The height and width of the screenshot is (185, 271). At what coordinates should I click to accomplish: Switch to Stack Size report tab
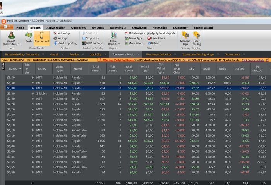pyautogui.click(x=96, y=54)
